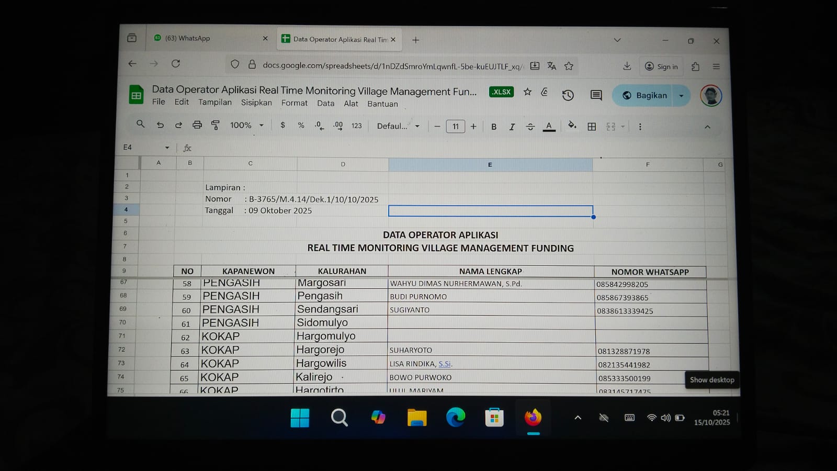This screenshot has height=471, width=837.
Task: Toggle bold formatting
Action: point(493,127)
